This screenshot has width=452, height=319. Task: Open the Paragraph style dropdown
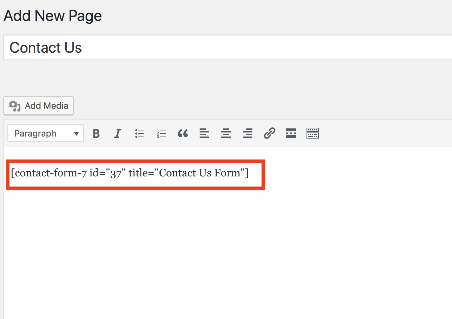click(45, 133)
